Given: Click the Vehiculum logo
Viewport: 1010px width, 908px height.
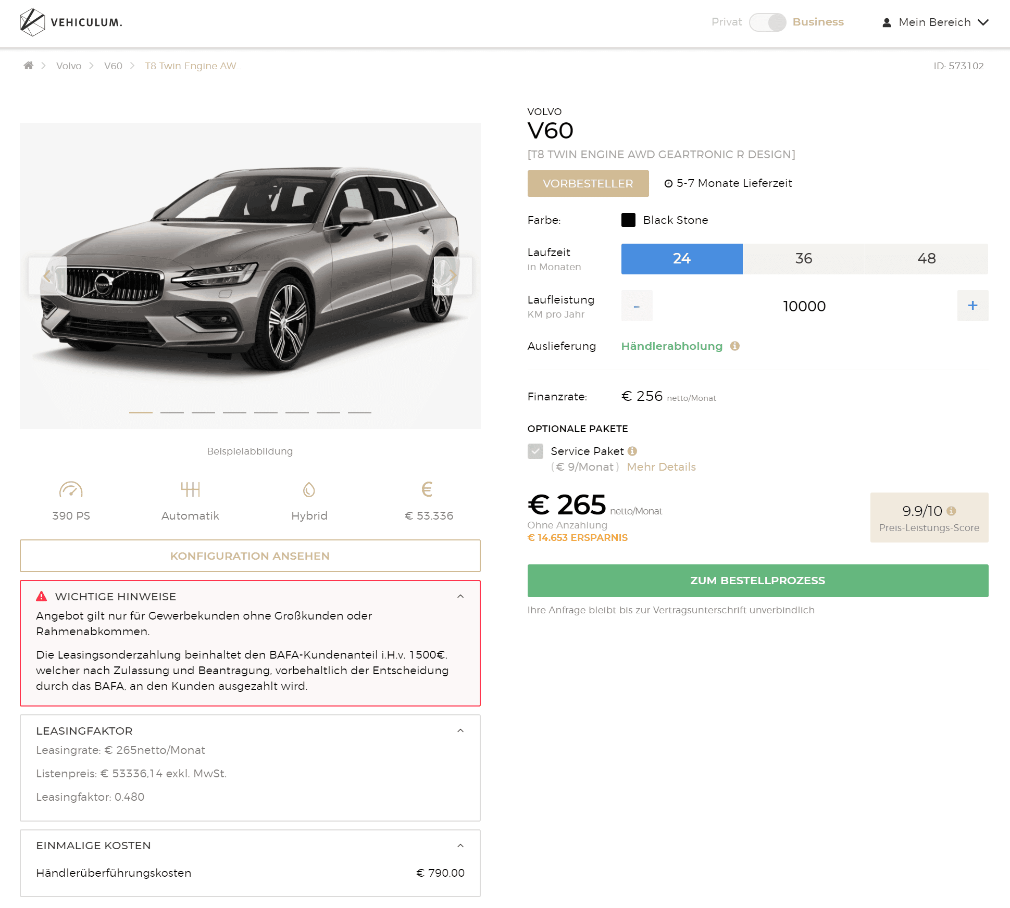Looking at the screenshot, I should coord(71,22).
